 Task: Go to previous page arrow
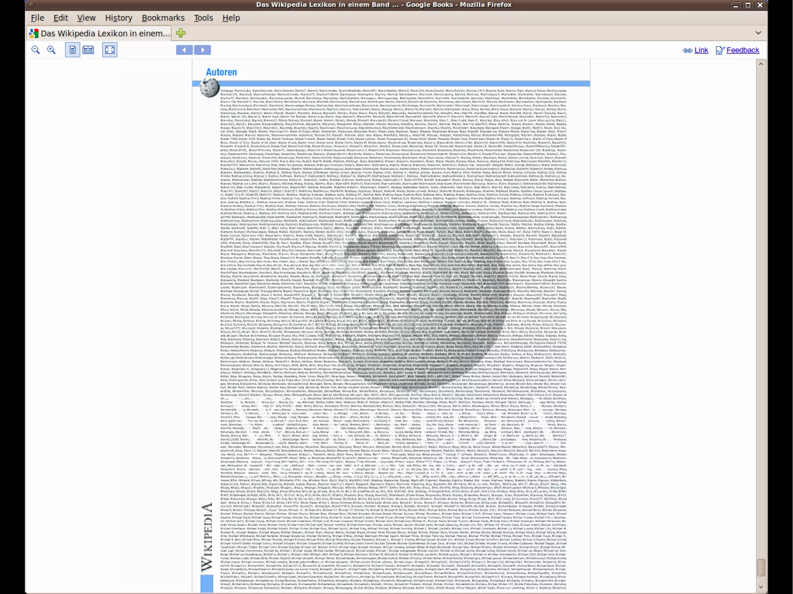184,50
